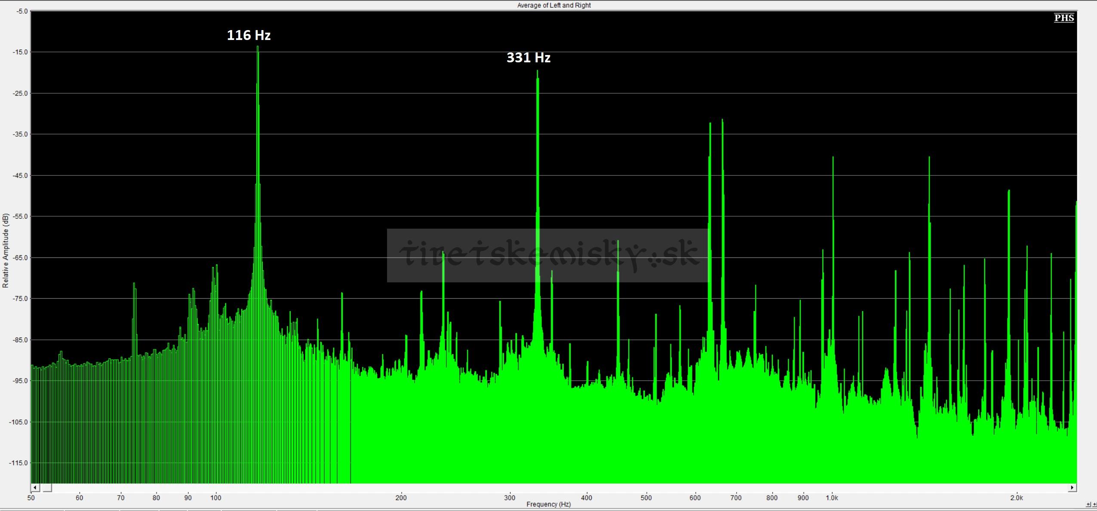
Task: Click the '-5.0' amplitude axis value
Action: click(x=22, y=11)
